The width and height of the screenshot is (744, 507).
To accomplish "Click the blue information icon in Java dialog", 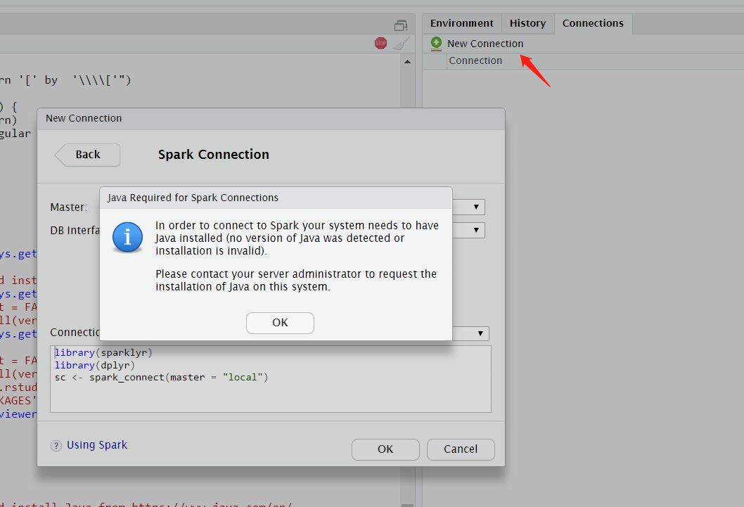I will [x=128, y=237].
